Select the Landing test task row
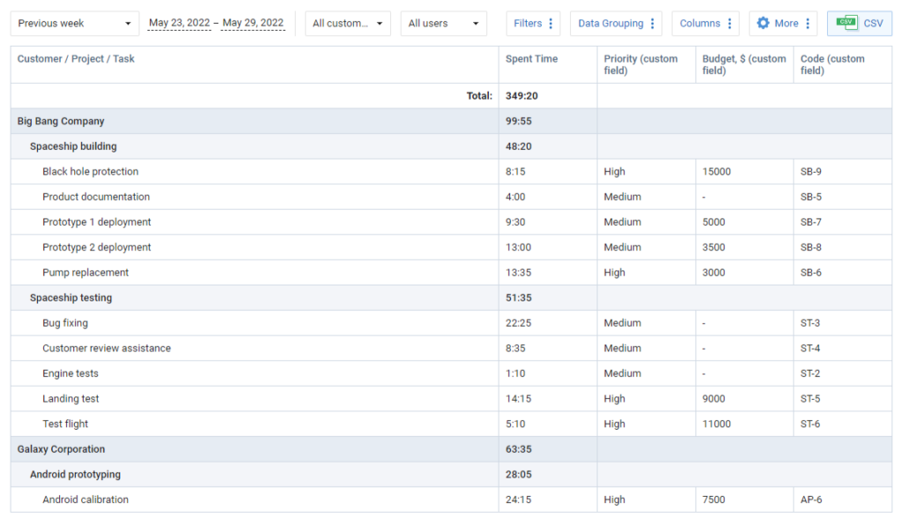 tap(70, 398)
